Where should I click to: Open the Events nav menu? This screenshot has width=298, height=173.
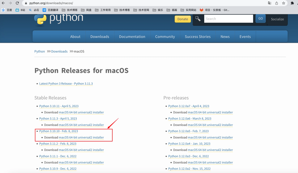245,36
